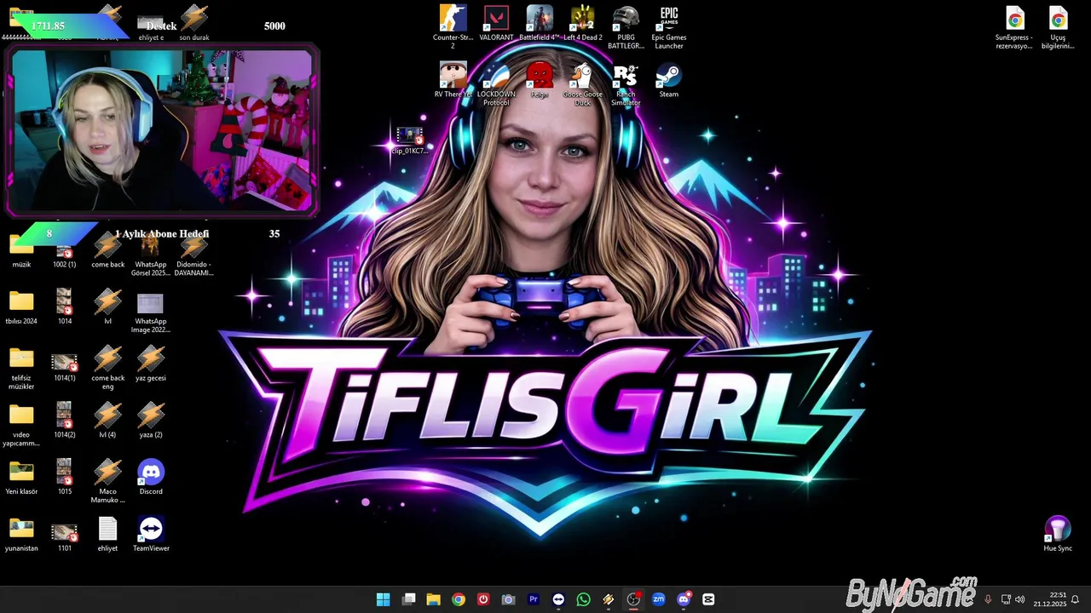Open the Steam desktop shortcut

(669, 80)
